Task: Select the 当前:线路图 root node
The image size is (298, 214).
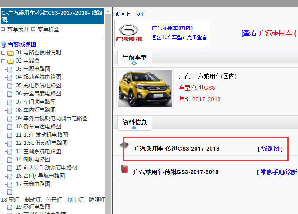Action: pos(22,44)
